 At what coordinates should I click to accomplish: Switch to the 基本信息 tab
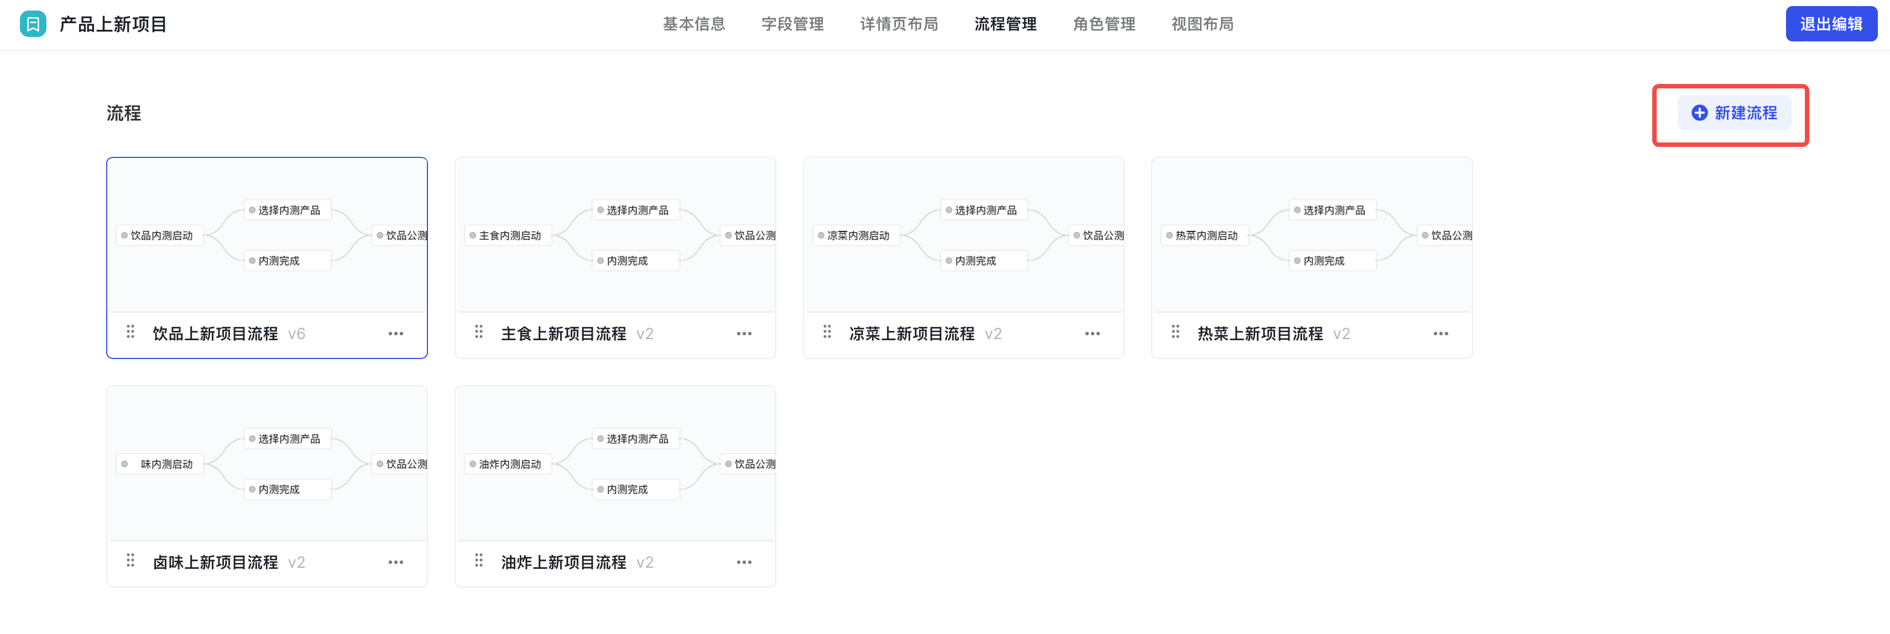(693, 24)
